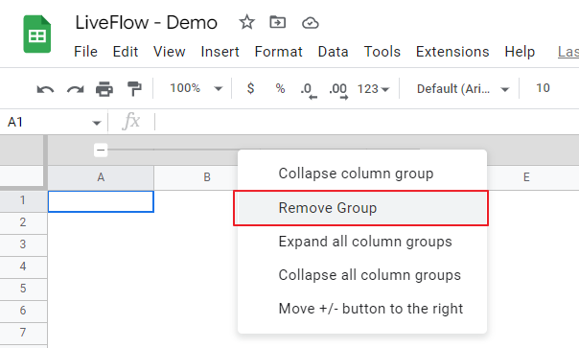579x348 pixels.
Task: Select row 5 header
Action: 23,289
